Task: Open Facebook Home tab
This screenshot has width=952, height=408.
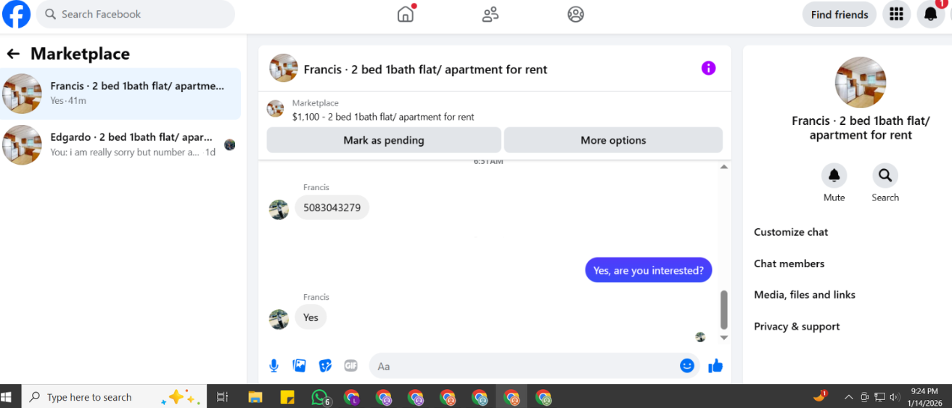Action: (x=406, y=14)
